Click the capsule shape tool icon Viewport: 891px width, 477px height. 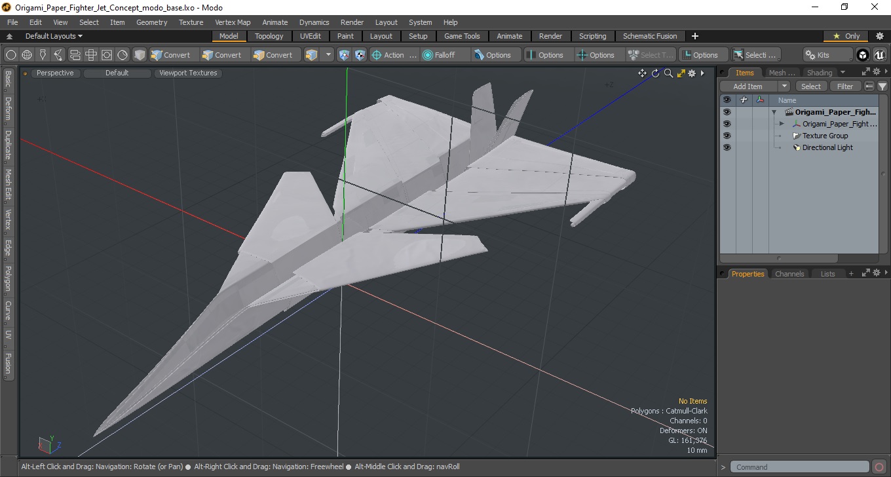coord(75,55)
